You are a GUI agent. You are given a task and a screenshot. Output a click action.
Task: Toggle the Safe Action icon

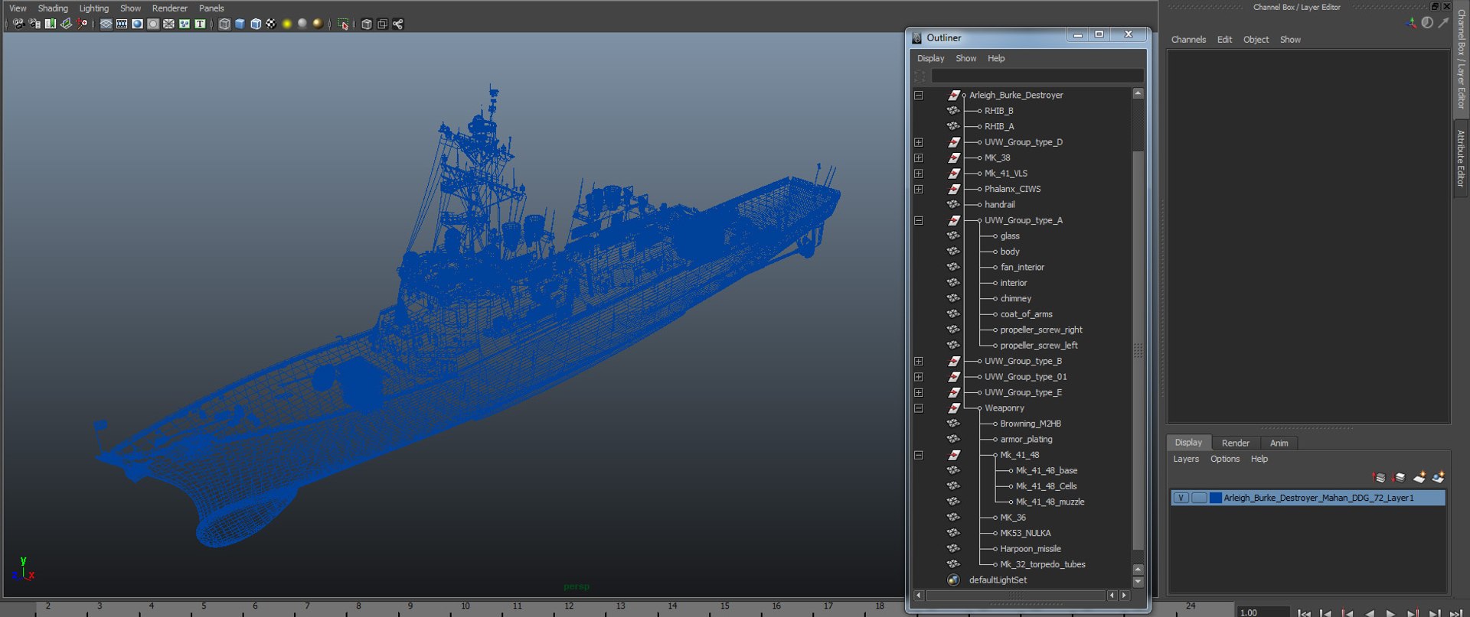coord(185,24)
